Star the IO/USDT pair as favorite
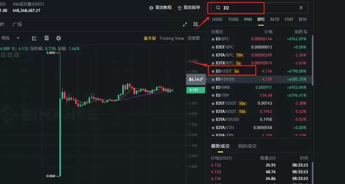345x184 pixels. (213, 71)
